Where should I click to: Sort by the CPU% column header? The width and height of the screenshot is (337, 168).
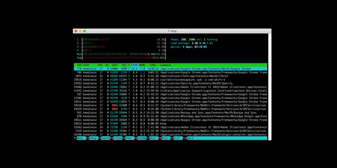tap(134, 65)
